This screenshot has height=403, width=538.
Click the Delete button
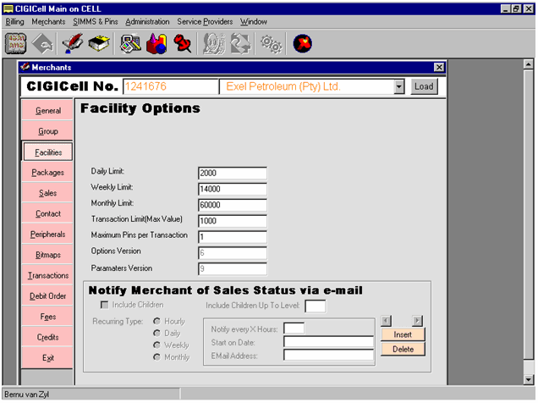(x=403, y=349)
